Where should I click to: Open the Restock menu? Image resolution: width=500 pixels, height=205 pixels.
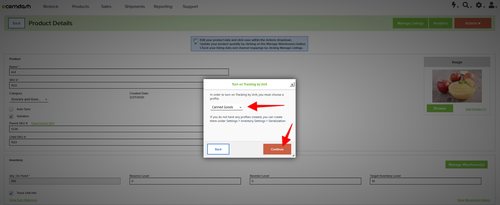(x=51, y=7)
